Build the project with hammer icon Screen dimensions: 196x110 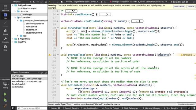(5, 106)
